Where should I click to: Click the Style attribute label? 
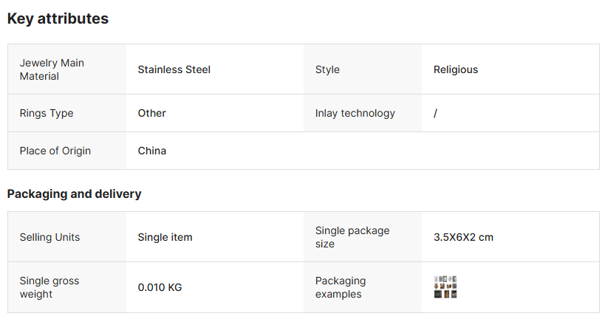(327, 69)
